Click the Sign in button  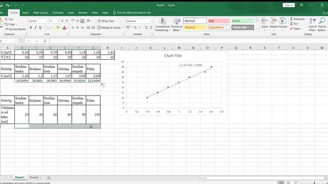[x=289, y=5]
